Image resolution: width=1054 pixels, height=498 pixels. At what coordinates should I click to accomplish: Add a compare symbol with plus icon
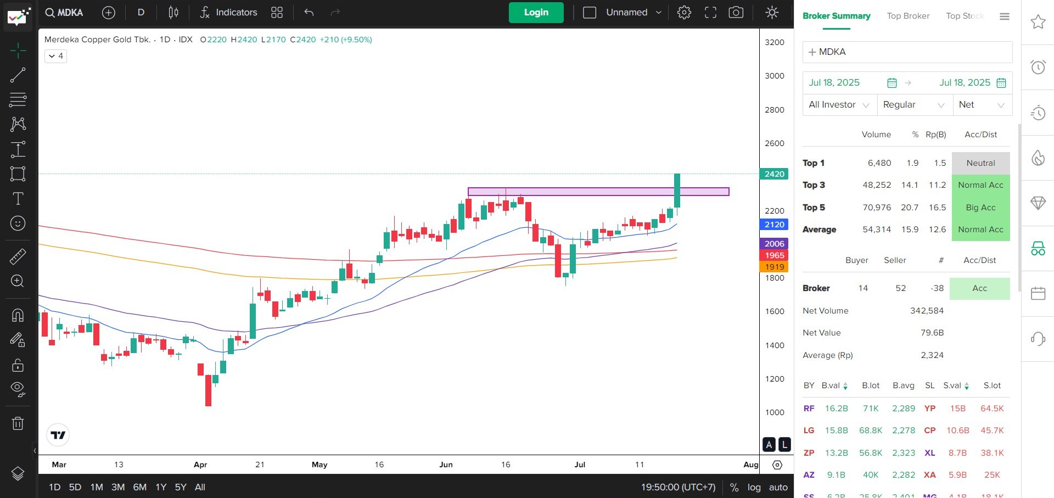pos(109,12)
